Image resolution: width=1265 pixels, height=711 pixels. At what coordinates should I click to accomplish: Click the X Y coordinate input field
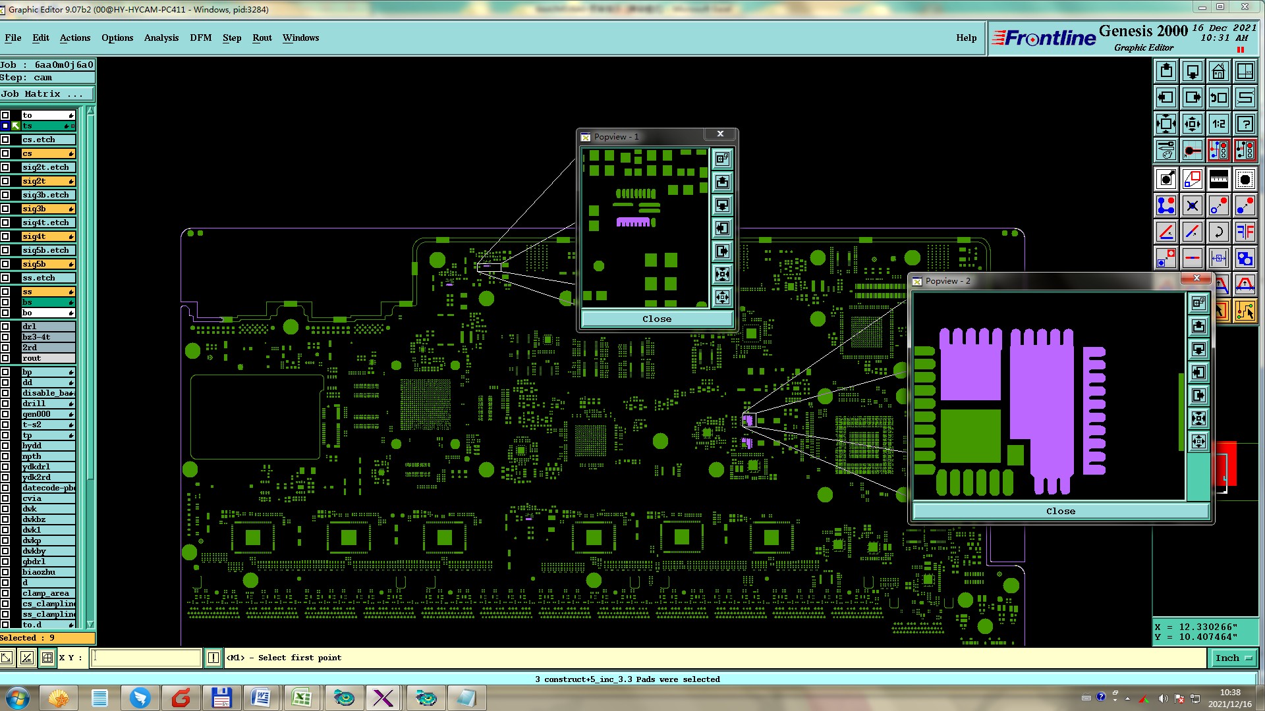click(x=146, y=658)
